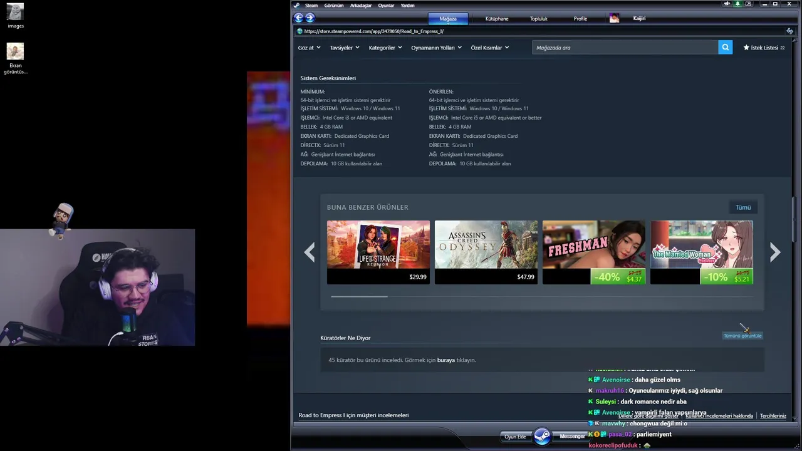The image size is (802, 451).
Task: Open the Ekran görüntüsü desktop icon
Action: coord(16,59)
